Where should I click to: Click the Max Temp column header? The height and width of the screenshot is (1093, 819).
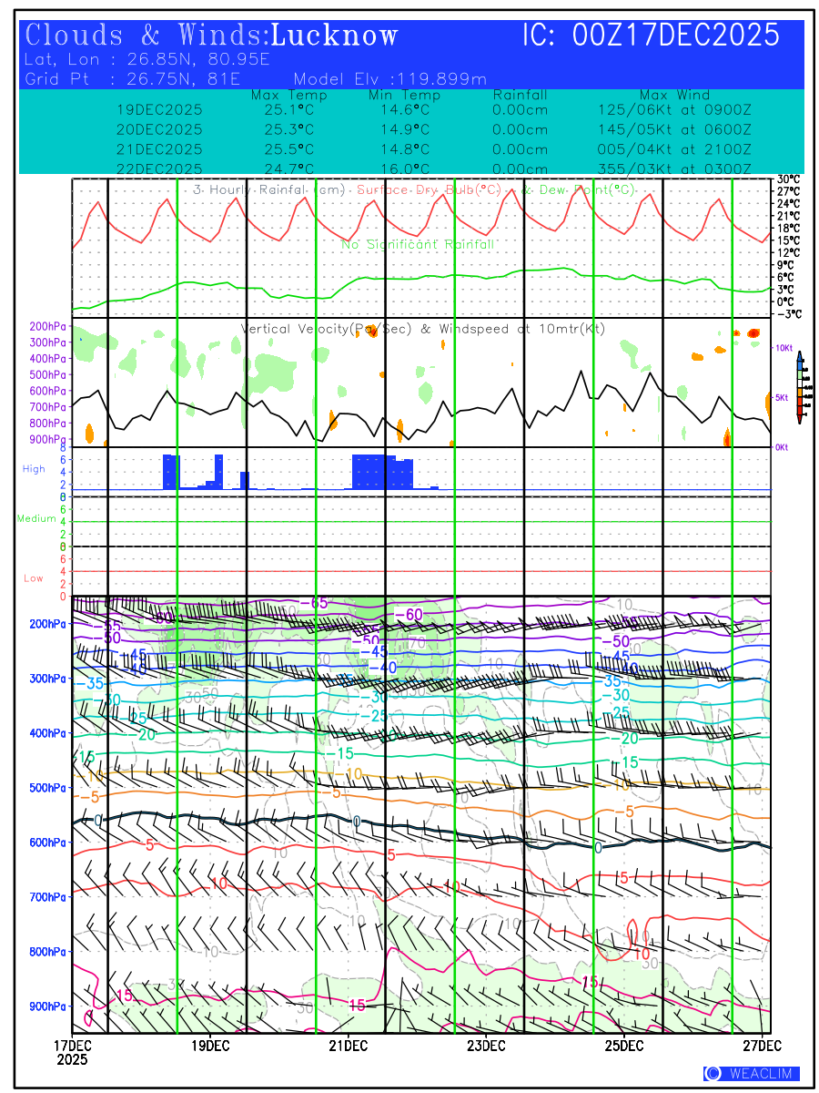tap(288, 95)
